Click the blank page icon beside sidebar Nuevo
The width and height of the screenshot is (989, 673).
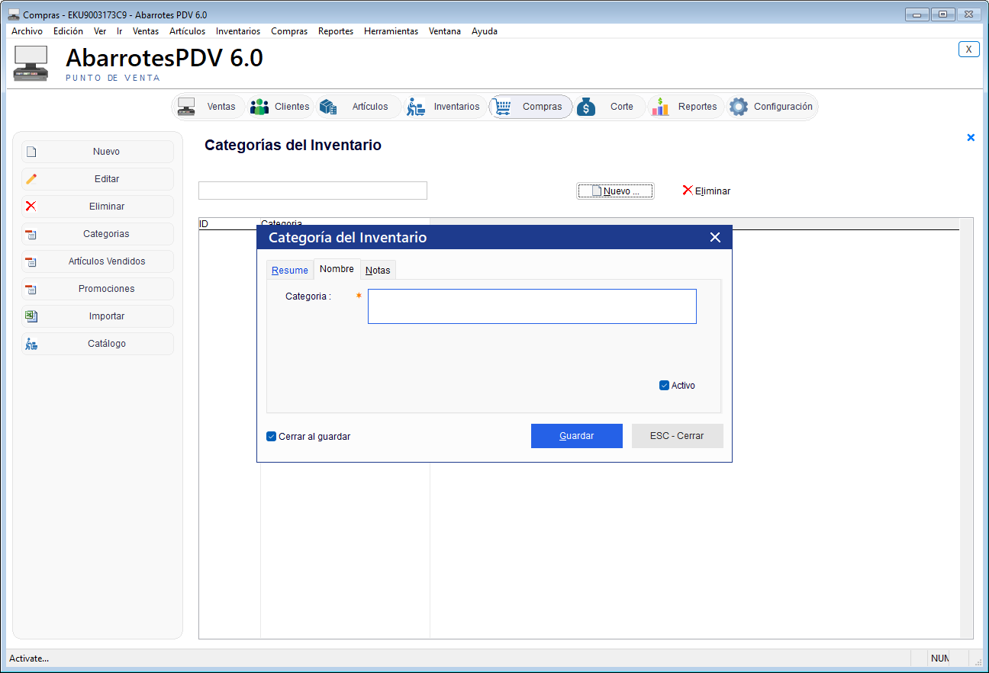point(31,152)
